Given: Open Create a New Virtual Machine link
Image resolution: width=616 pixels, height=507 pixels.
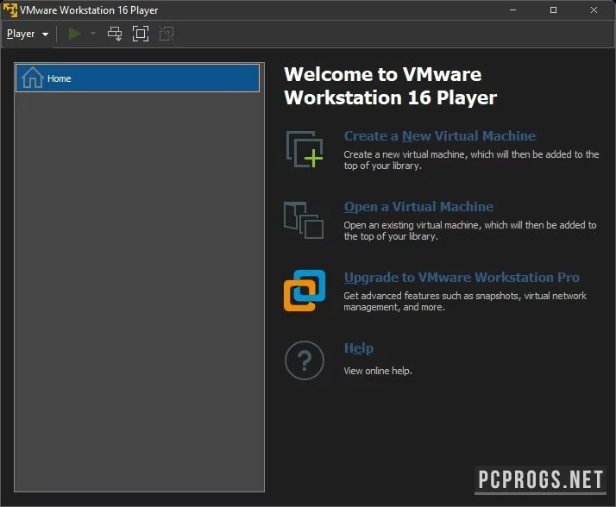Looking at the screenshot, I should click(440, 136).
